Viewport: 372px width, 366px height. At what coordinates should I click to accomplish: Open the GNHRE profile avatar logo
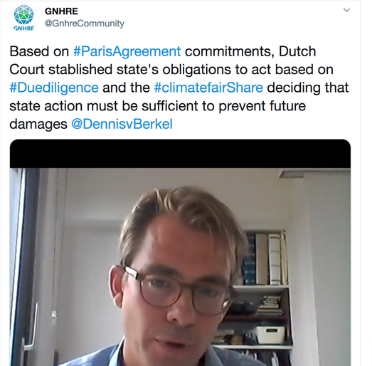coord(23,18)
